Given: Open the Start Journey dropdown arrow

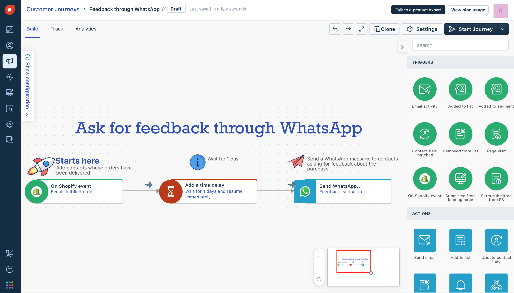Looking at the screenshot, I should (x=503, y=29).
